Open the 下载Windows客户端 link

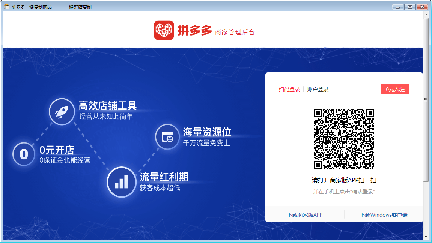point(384,215)
